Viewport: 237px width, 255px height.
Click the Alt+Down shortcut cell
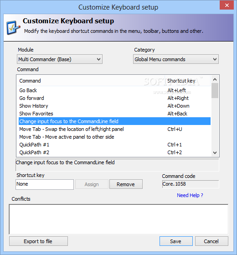click(x=178, y=106)
